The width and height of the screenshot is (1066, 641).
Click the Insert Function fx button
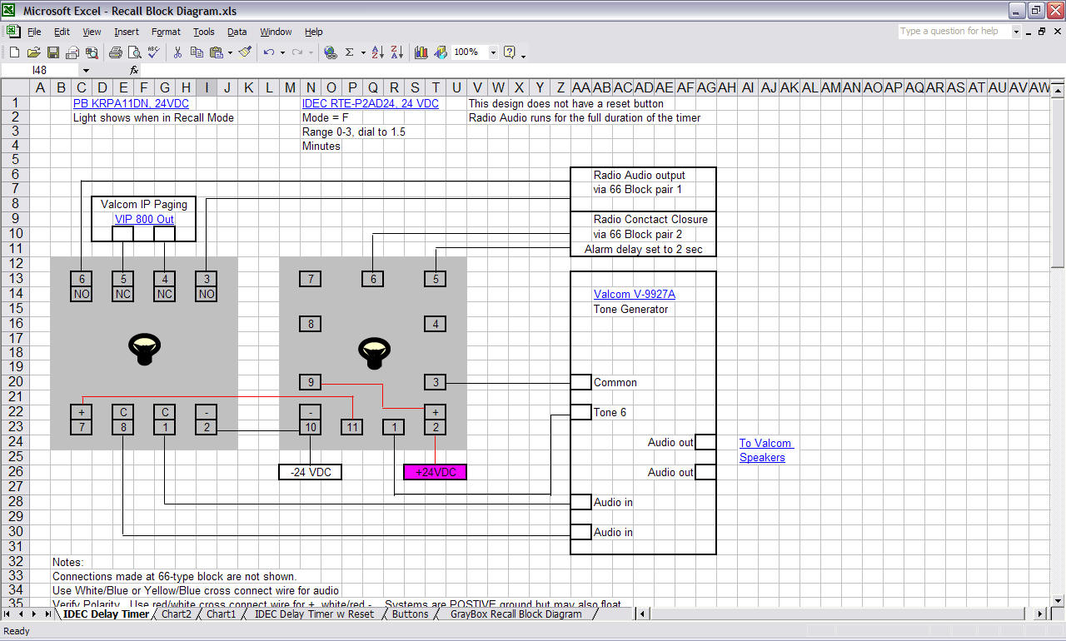134,71
